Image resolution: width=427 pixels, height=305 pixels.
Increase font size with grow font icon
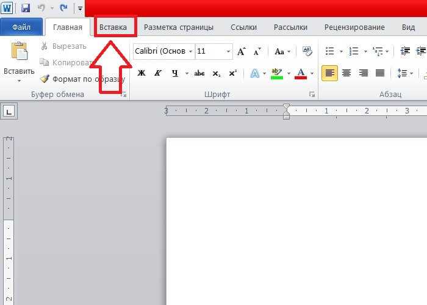pyautogui.click(x=242, y=51)
